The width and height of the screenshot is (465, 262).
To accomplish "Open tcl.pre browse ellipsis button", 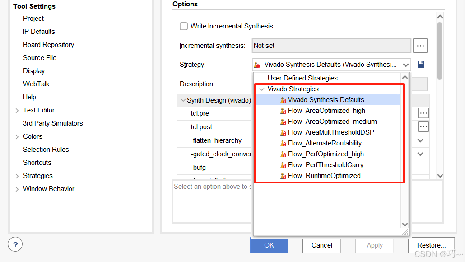I will point(423,113).
